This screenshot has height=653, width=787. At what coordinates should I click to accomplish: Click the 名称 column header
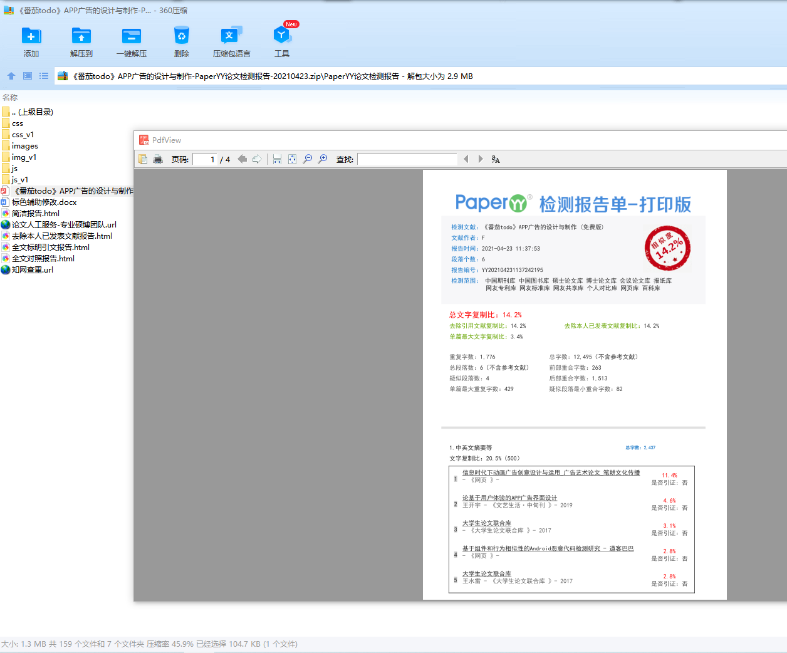[10, 97]
